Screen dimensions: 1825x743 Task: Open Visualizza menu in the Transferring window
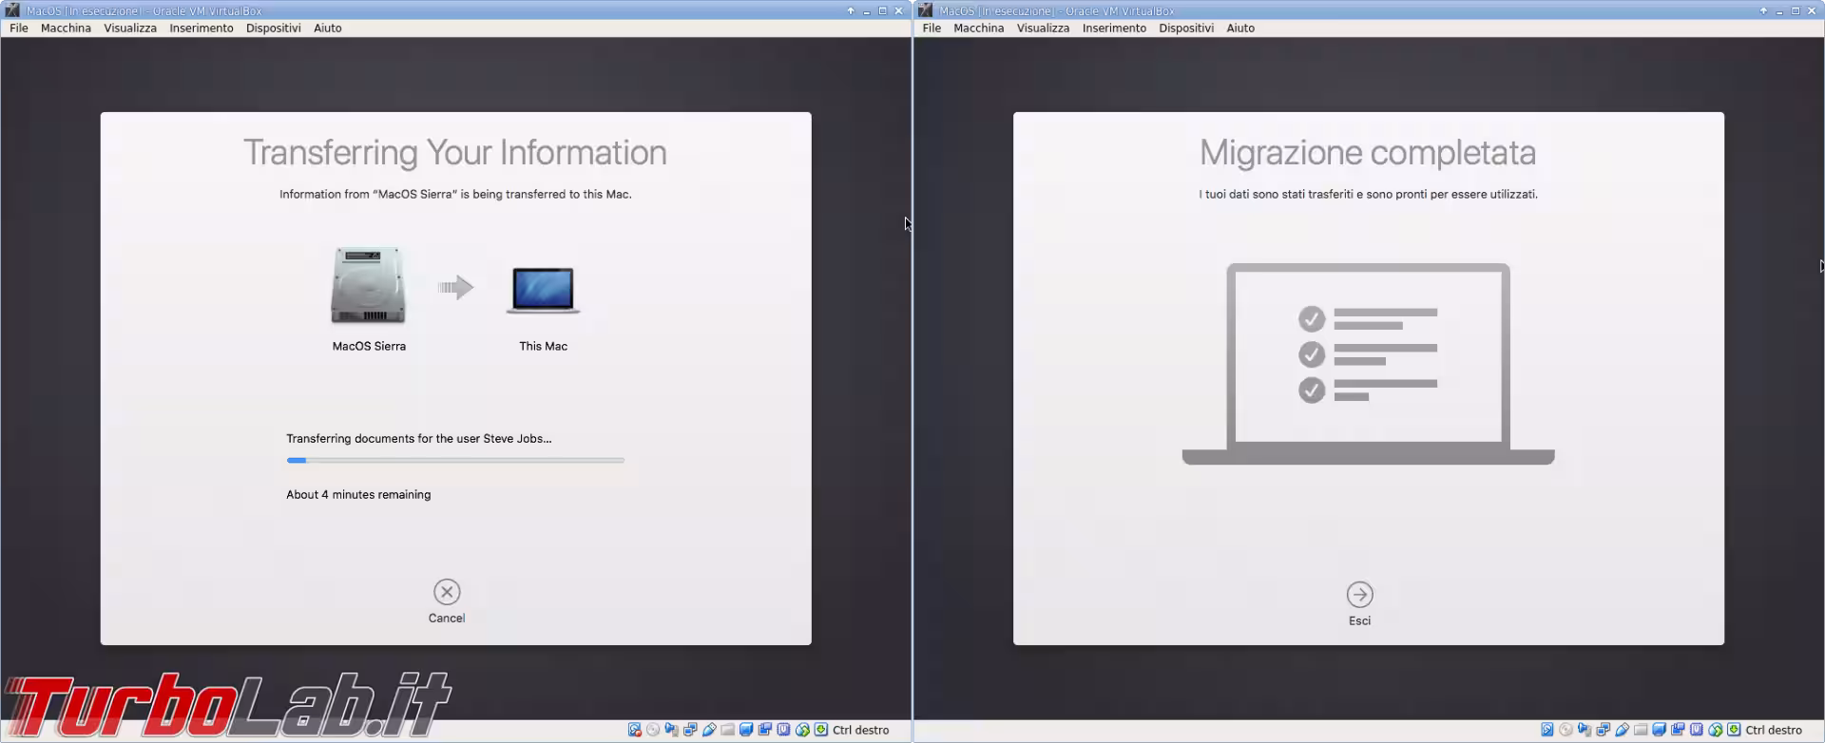pos(130,28)
